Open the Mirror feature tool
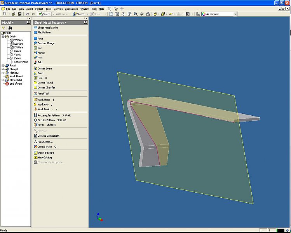The width and height of the screenshot is (291, 233). pyautogui.click(x=41, y=125)
